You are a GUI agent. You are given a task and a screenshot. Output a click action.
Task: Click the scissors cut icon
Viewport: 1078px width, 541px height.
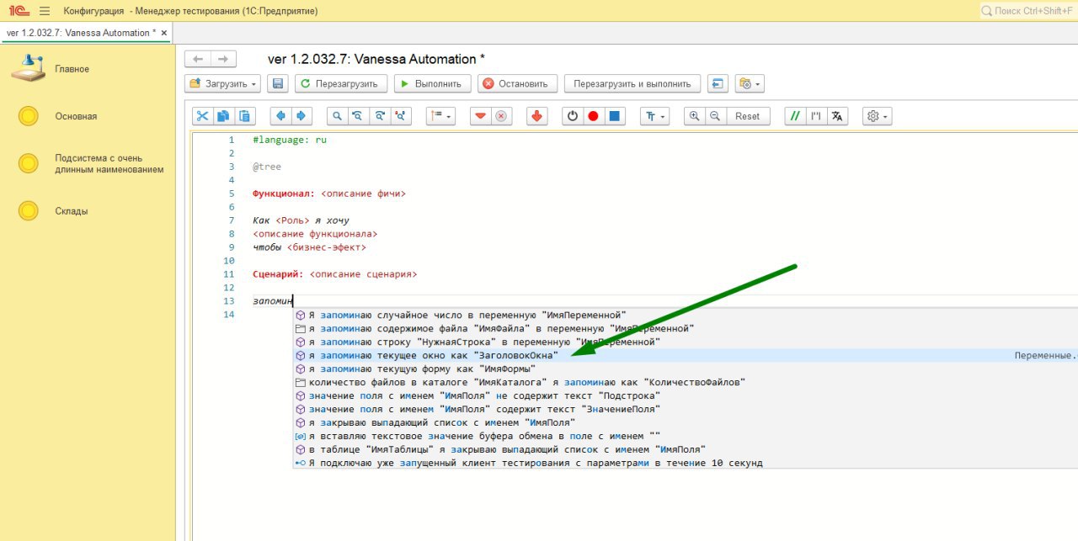click(x=203, y=116)
